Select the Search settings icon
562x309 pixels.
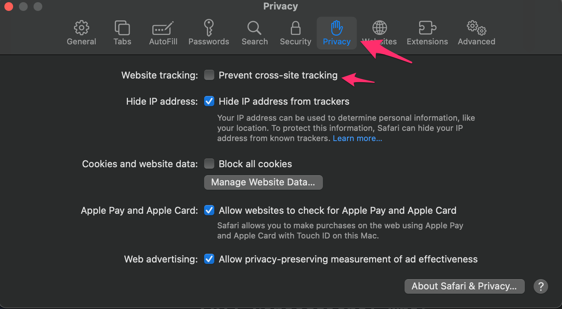[x=254, y=33]
